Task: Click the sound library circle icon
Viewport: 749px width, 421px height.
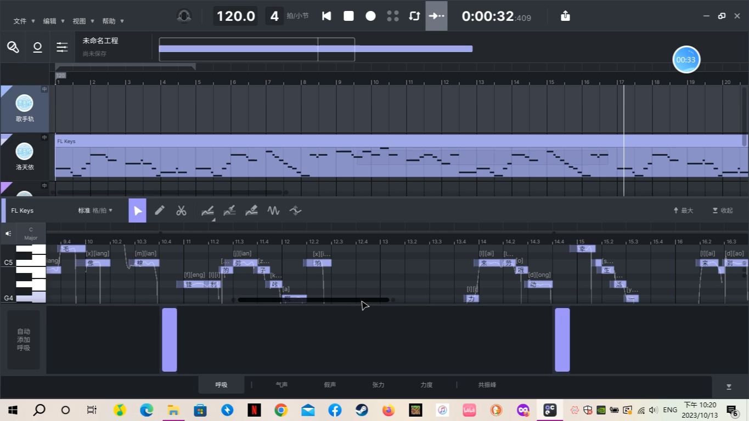Action: point(37,48)
